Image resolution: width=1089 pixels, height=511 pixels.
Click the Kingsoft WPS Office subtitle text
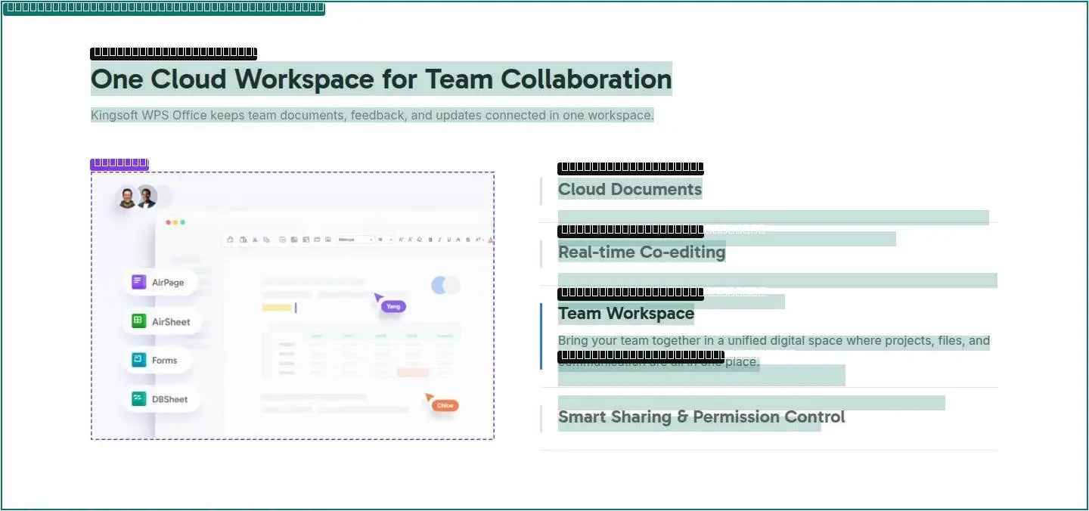click(372, 116)
